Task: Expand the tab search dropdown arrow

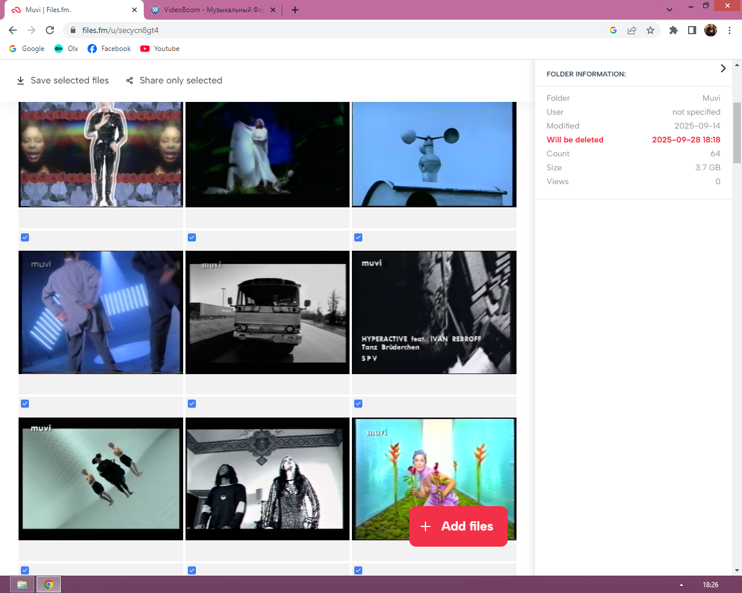Action: point(670,10)
